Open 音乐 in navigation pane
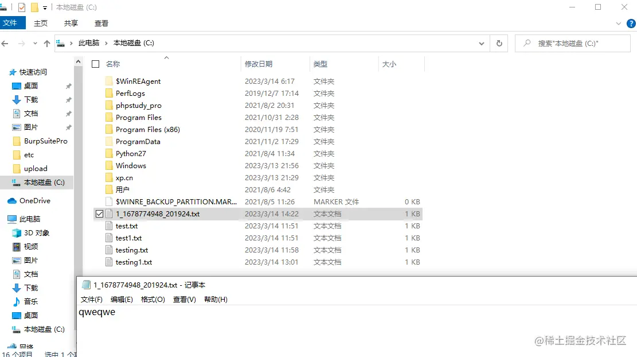Image resolution: width=637 pixels, height=357 pixels. pyautogui.click(x=31, y=302)
